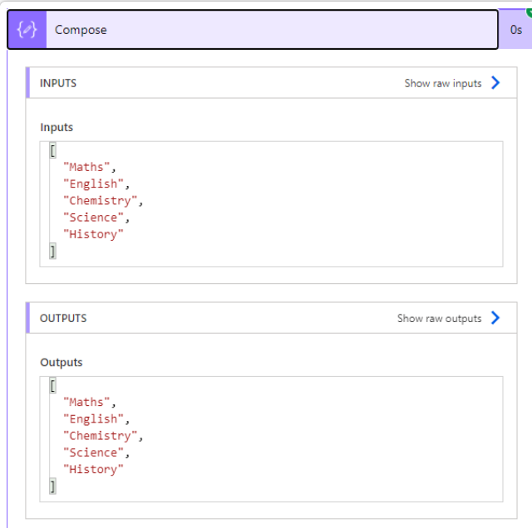Click inside the Inputs code box
The image size is (532, 528).
pos(272,204)
